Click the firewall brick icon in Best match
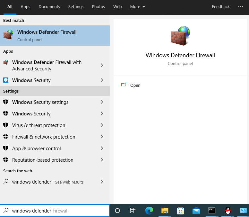The height and width of the screenshot is (217, 249). click(8, 34)
